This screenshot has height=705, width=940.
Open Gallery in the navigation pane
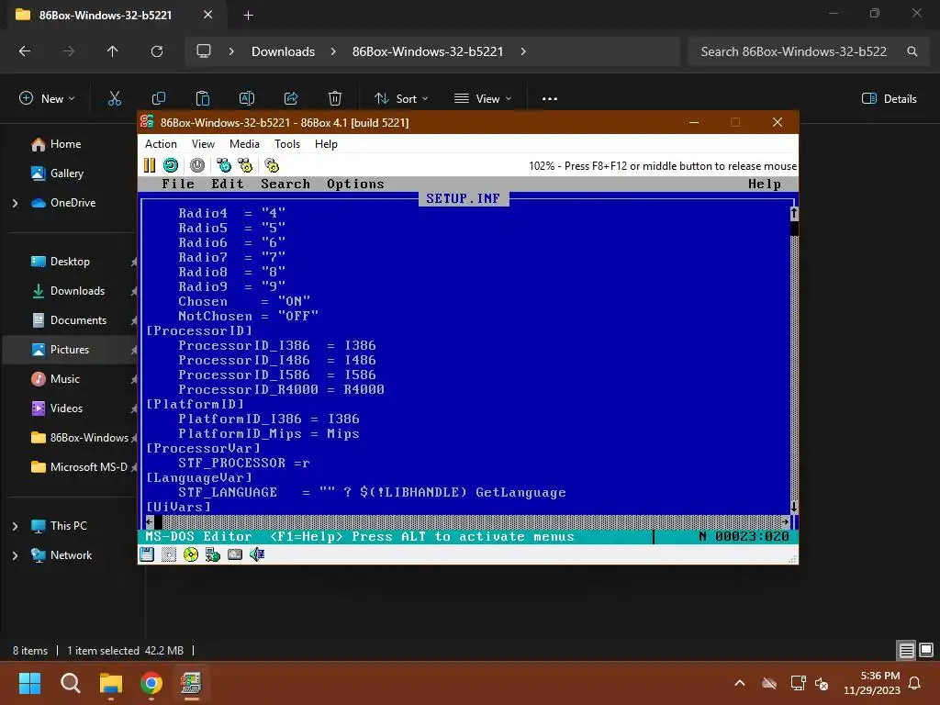pyautogui.click(x=66, y=173)
